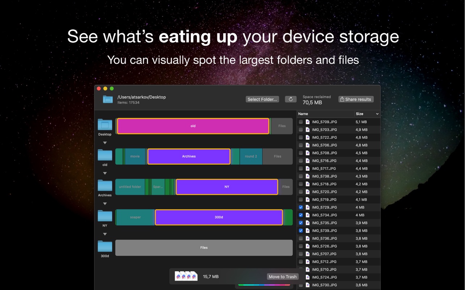Click the refresh scan button
This screenshot has width=465, height=290.
[291, 99]
